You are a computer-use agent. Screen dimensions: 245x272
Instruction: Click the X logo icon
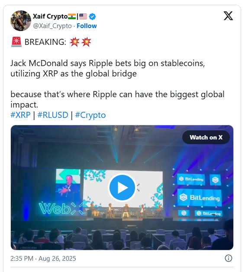(228, 16)
